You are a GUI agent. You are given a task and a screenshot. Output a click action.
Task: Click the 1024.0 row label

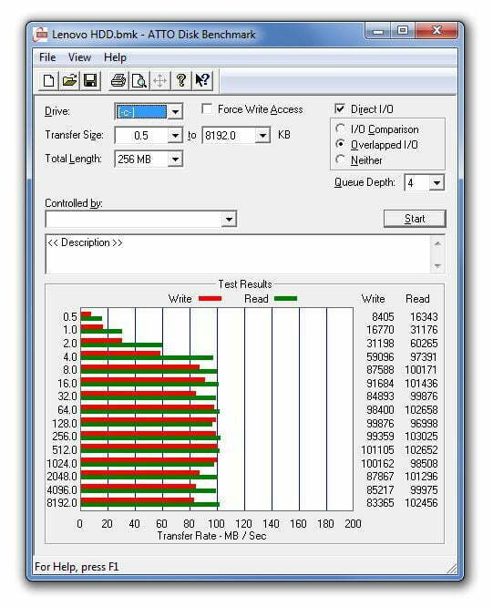coord(62,463)
